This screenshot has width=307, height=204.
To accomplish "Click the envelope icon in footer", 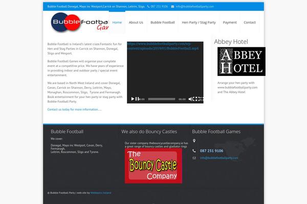I will point(194,158).
